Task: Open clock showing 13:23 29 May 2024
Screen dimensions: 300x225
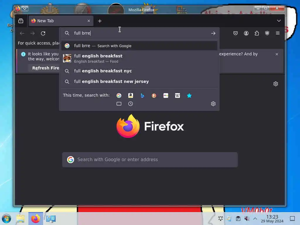Action: (272, 219)
